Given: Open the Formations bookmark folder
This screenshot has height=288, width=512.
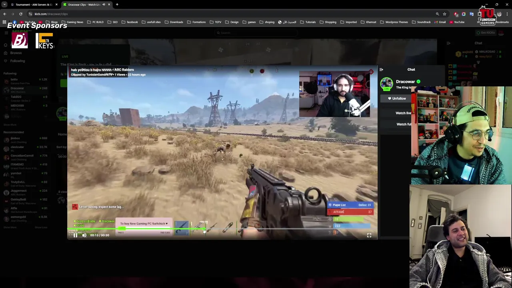Looking at the screenshot, I should point(196,22).
